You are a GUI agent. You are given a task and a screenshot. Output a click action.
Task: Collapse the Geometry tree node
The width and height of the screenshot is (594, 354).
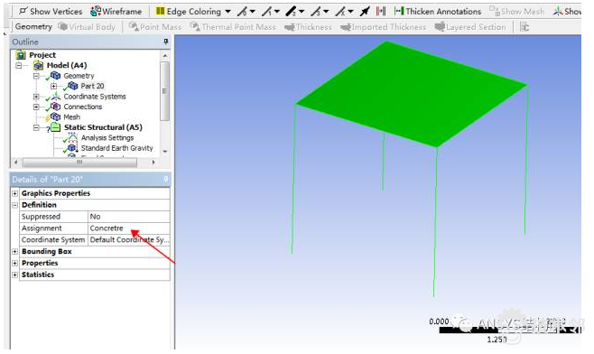tap(36, 76)
